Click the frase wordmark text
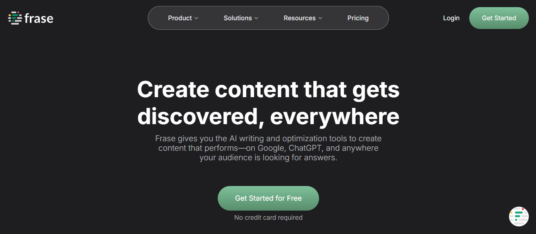The image size is (536, 234). [x=39, y=18]
